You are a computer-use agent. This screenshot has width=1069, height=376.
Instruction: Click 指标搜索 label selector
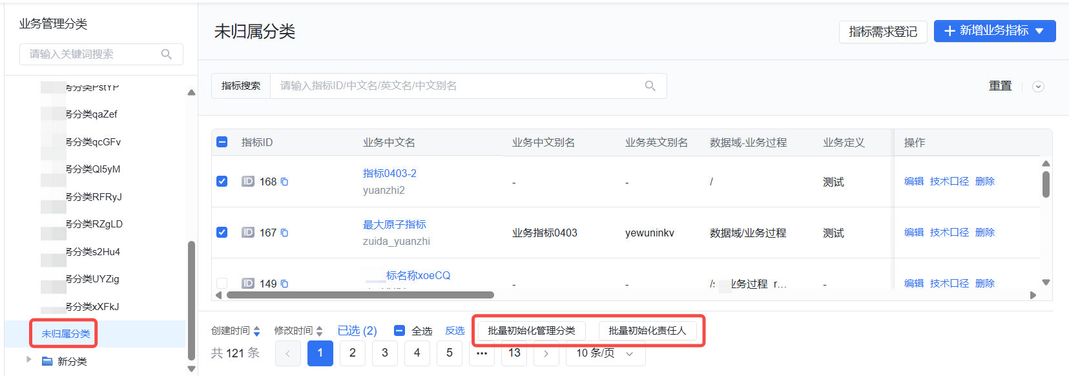click(x=241, y=86)
